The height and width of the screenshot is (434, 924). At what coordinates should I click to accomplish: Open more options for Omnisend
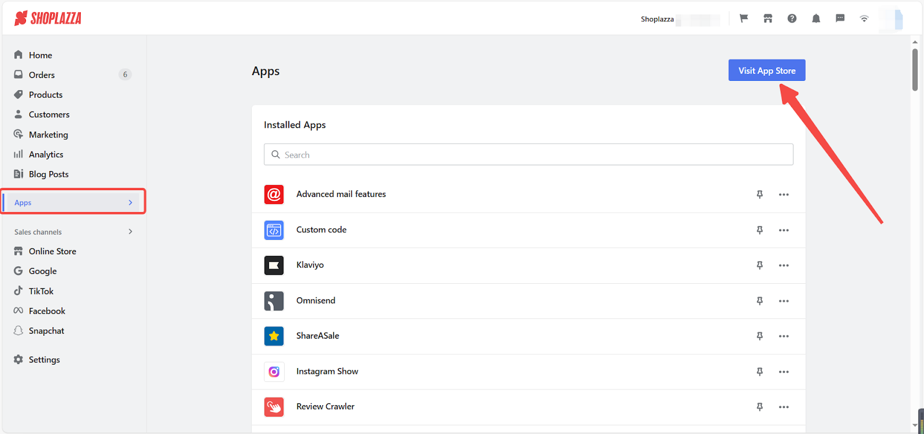784,301
